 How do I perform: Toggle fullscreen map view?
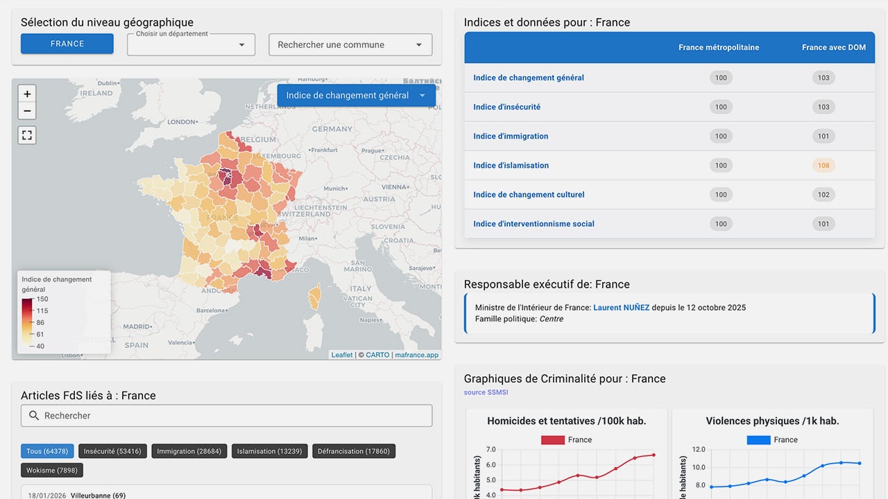26,134
